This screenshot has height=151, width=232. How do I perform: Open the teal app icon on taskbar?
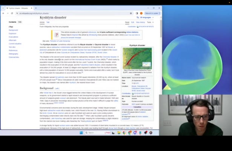(140, 133)
